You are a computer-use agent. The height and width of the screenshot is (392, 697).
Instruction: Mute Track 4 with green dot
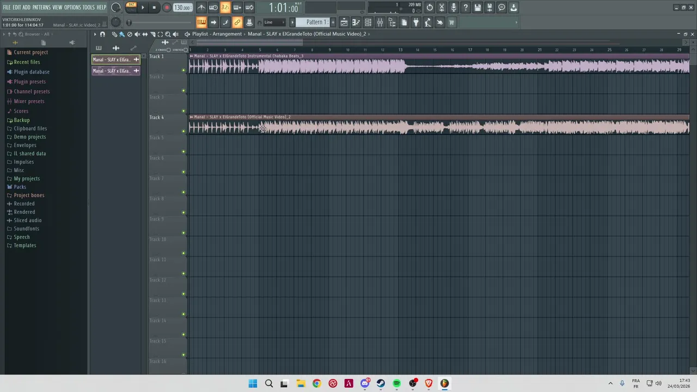(x=184, y=131)
